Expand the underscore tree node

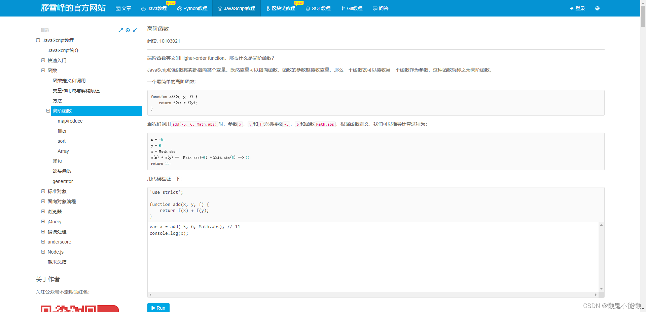pos(43,242)
